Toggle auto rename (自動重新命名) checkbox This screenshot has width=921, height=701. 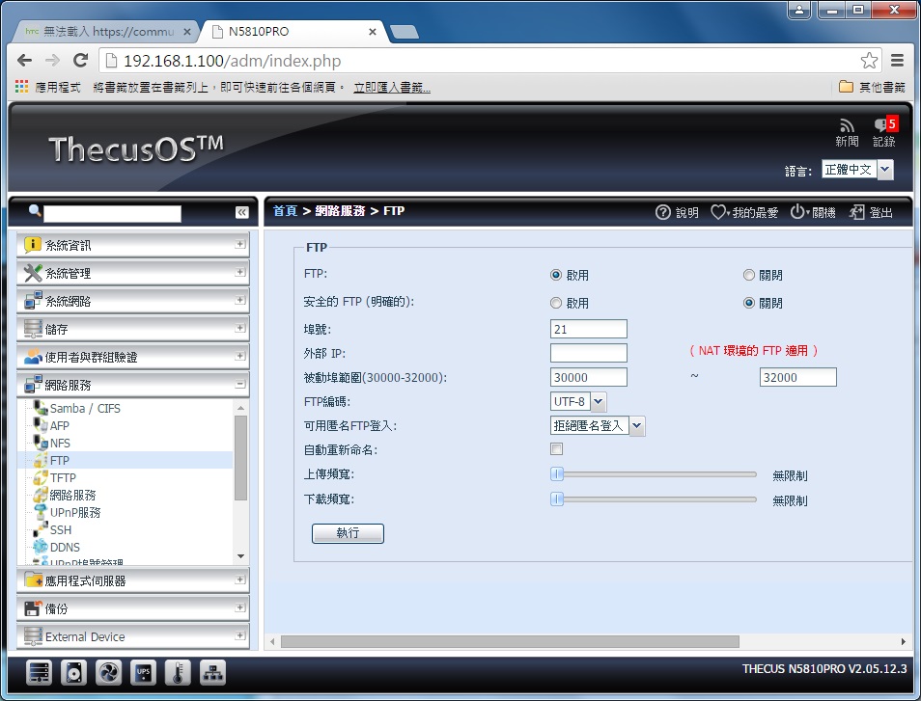(x=556, y=448)
